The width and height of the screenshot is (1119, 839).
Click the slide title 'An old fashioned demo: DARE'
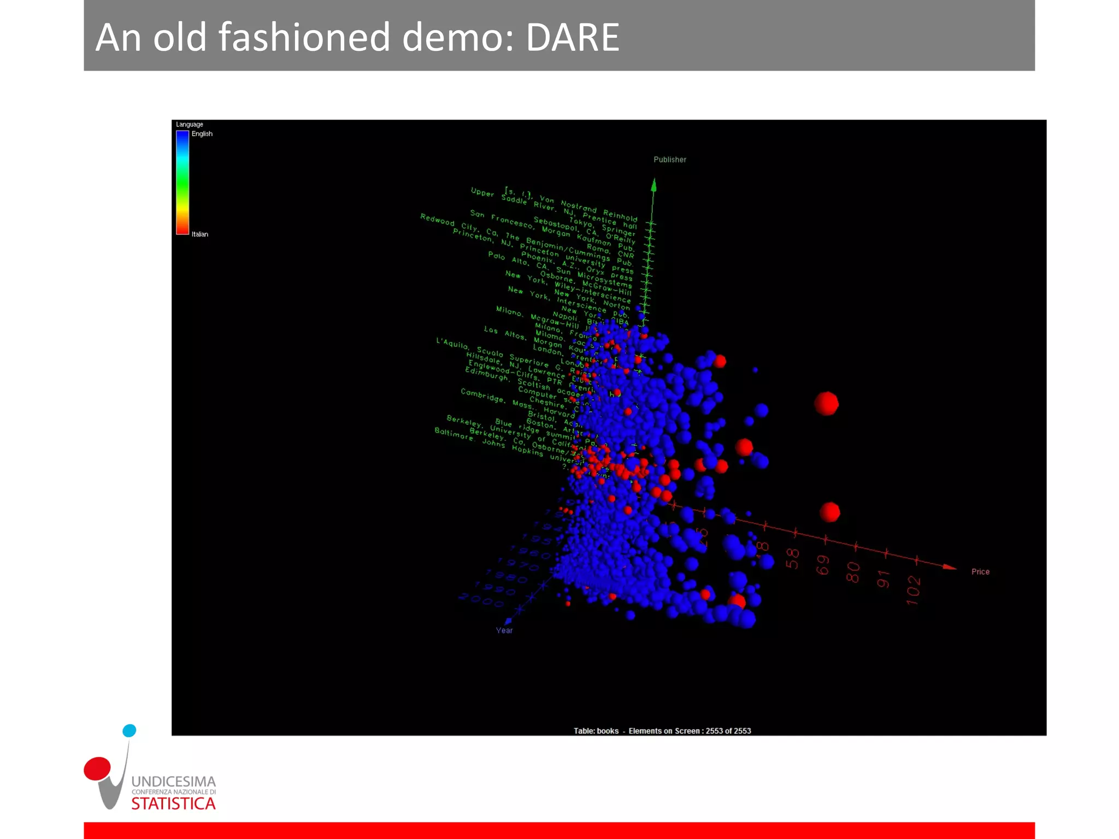click(357, 37)
